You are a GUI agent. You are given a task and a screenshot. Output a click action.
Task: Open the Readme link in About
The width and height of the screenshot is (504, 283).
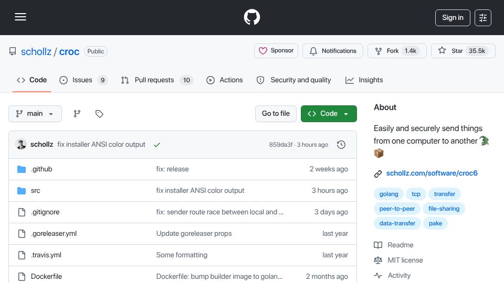coord(394,245)
